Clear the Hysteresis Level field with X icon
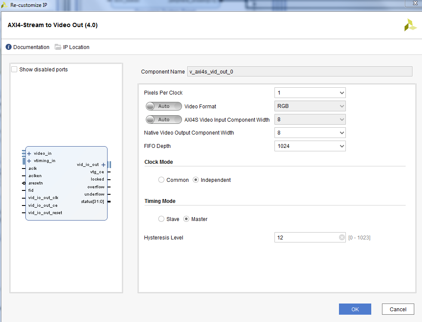Viewport: 422px width, 322px height. [342, 237]
